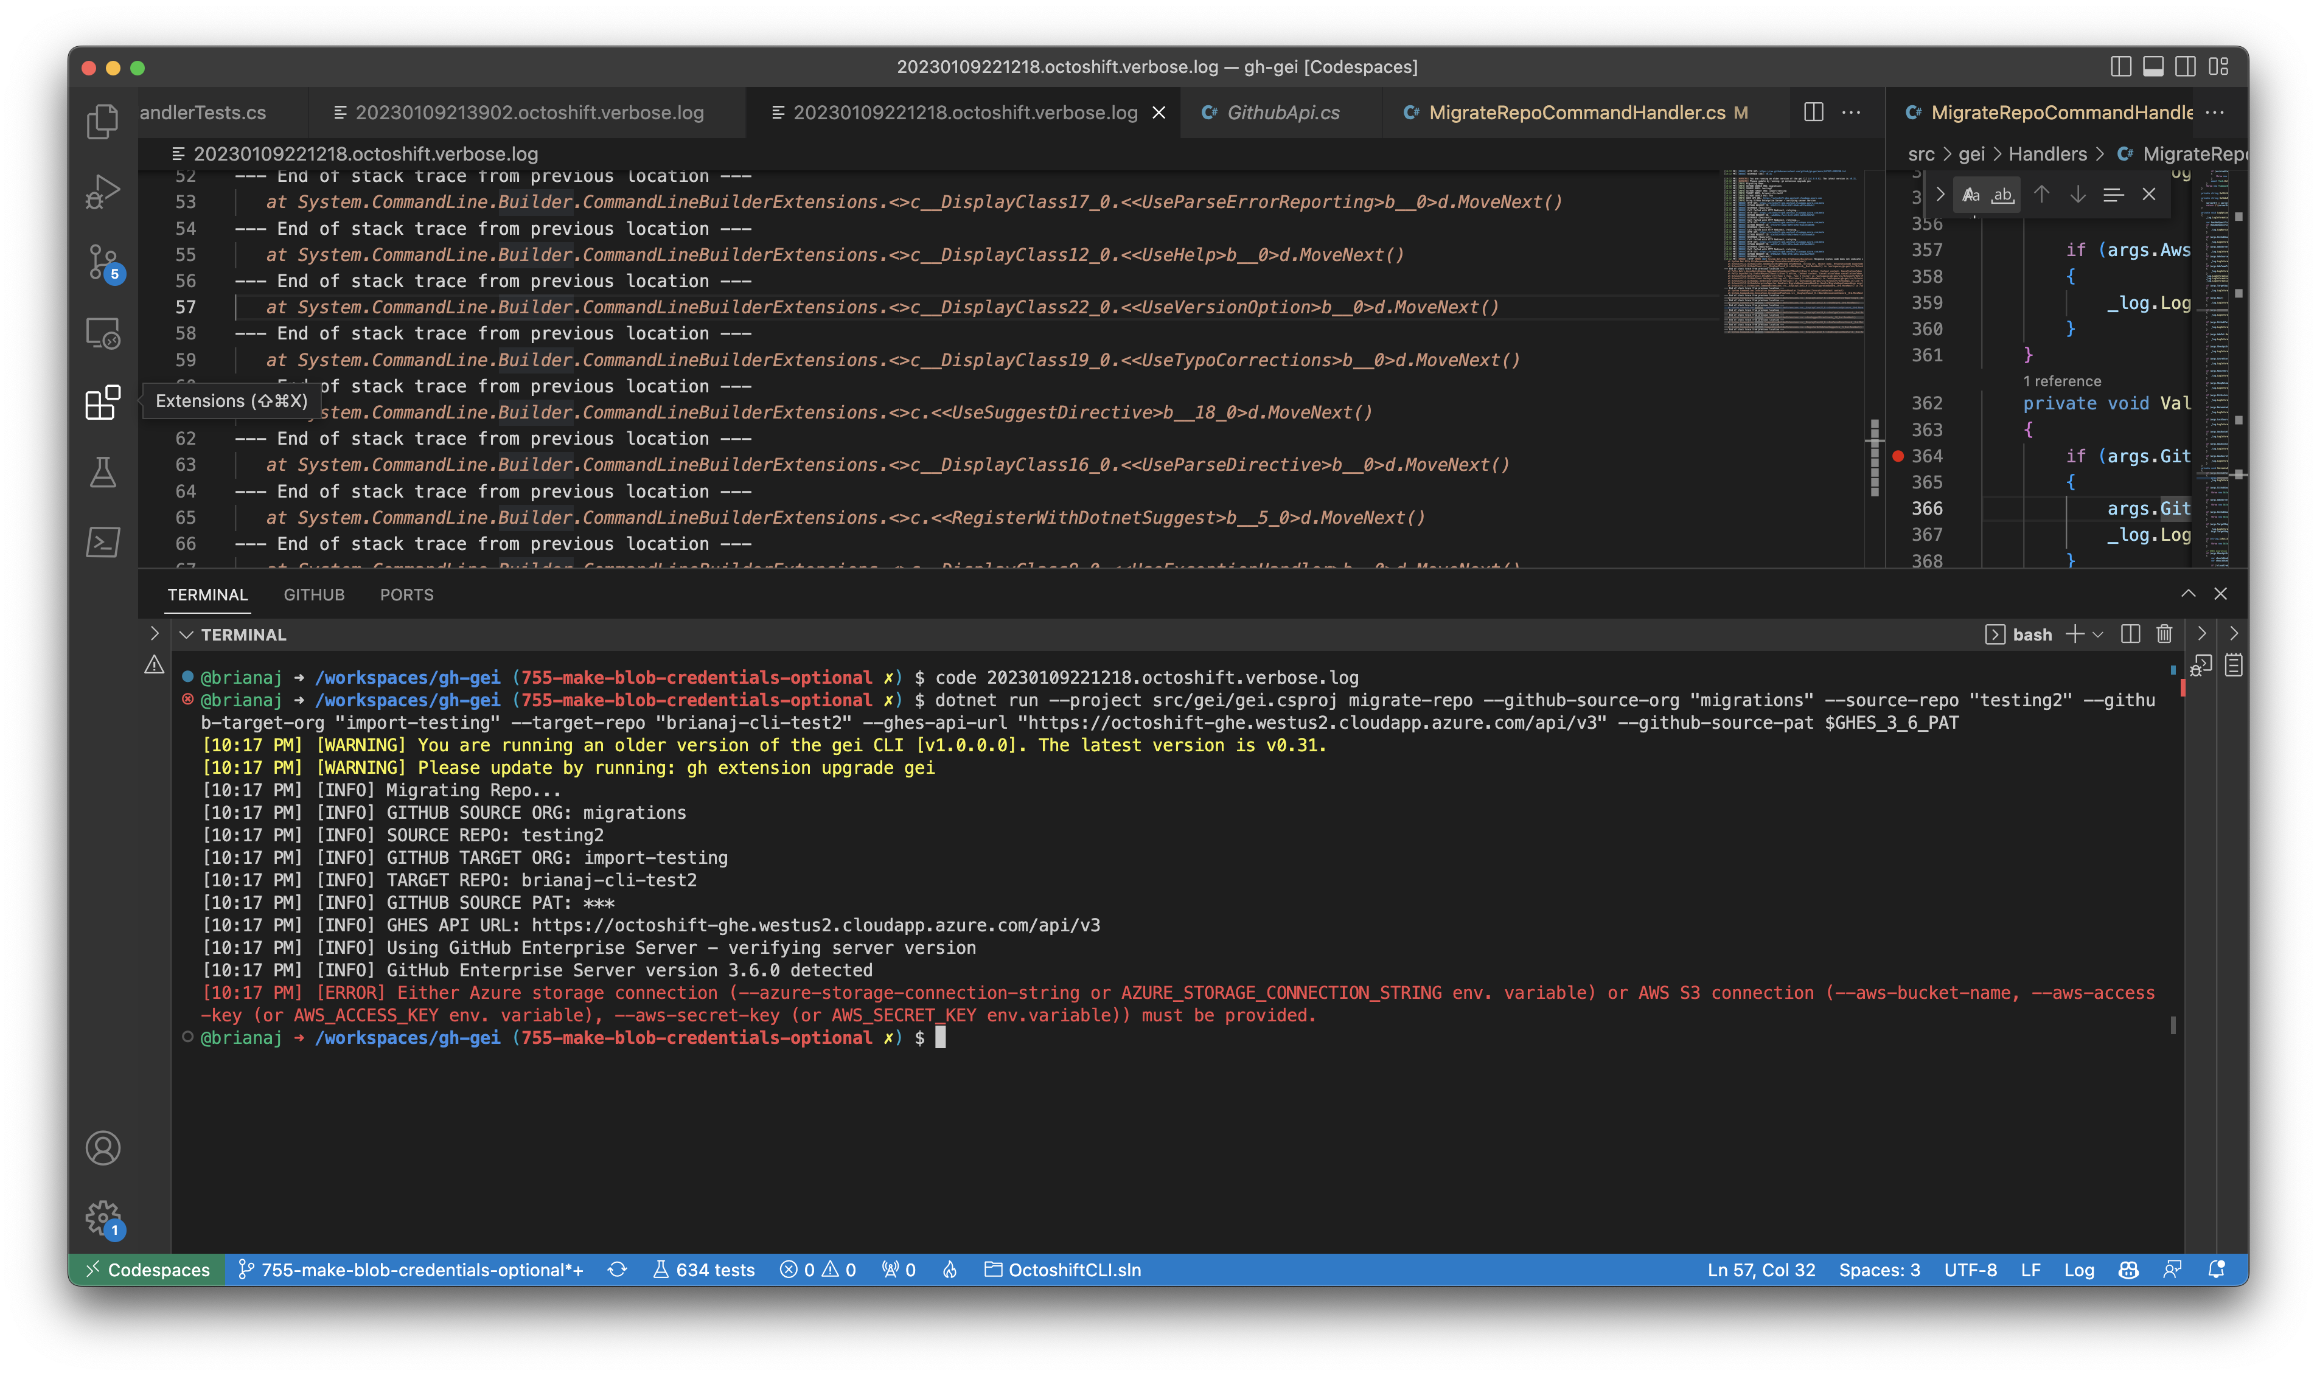Collapse the TERMINAL section header
2317x1376 pixels.
pyautogui.click(x=186, y=634)
